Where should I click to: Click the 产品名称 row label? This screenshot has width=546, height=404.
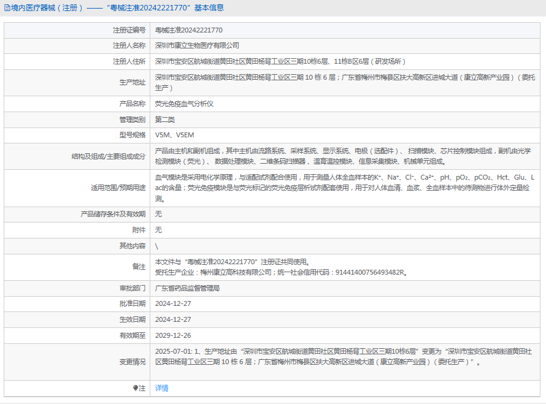pyautogui.click(x=133, y=104)
